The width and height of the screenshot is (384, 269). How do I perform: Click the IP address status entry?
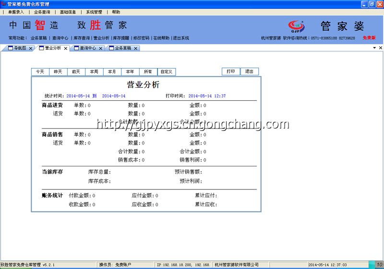[183, 265]
